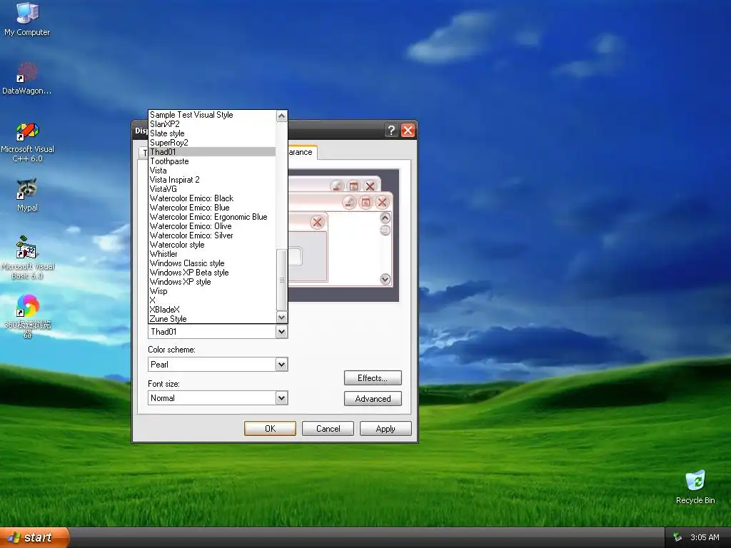731x548 pixels.
Task: Choose Whistler in the style list
Action: coord(212,255)
